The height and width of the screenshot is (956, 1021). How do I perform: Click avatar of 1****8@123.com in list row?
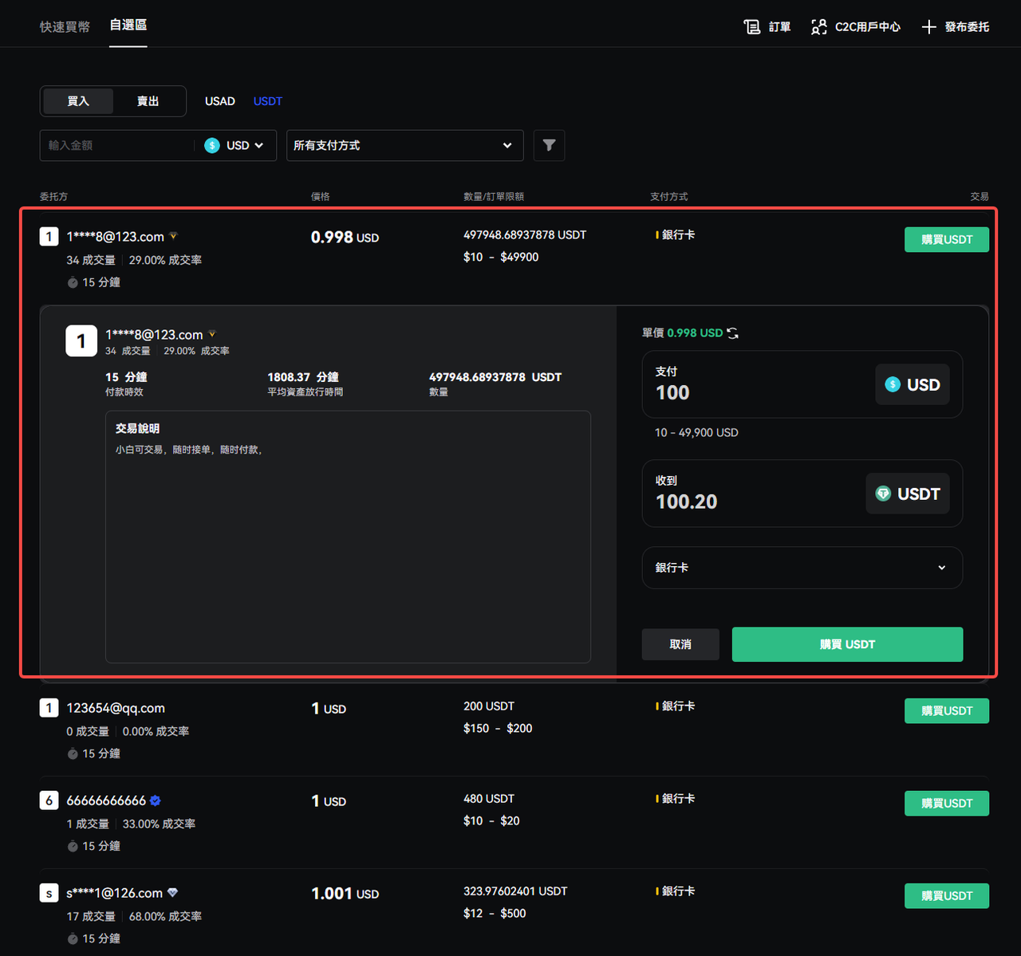tap(49, 236)
